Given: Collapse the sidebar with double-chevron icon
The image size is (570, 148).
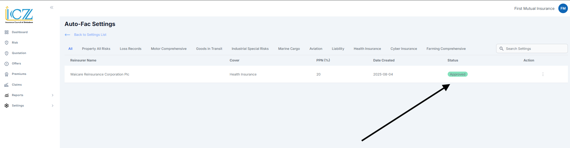Looking at the screenshot, I should pos(52,7).
